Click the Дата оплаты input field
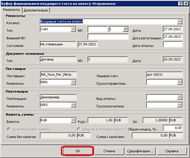 [x=173, y=45]
